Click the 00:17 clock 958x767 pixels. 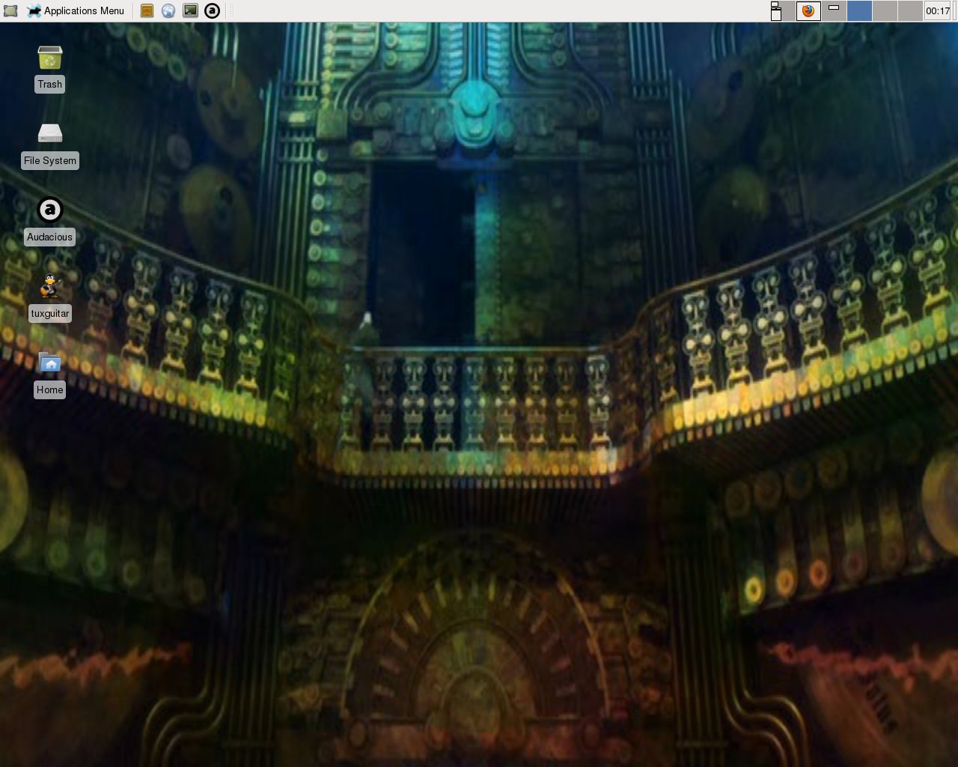coord(937,10)
